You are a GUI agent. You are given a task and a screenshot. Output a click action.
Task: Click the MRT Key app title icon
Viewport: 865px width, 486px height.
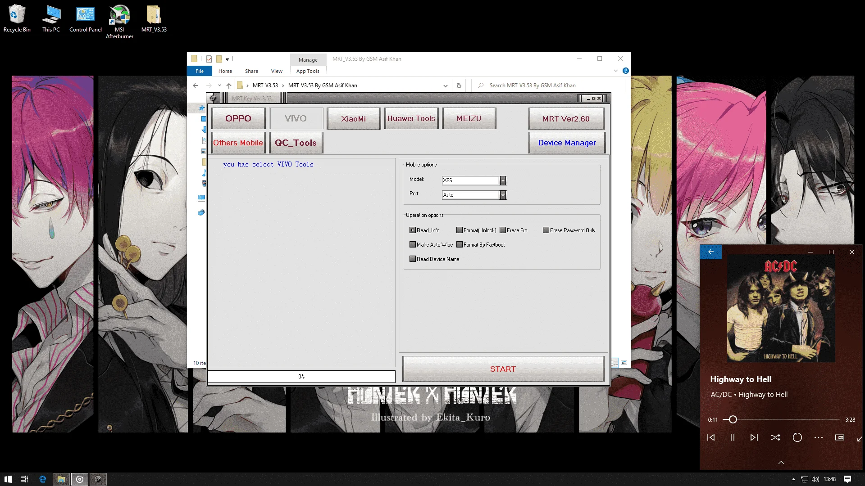[213, 98]
